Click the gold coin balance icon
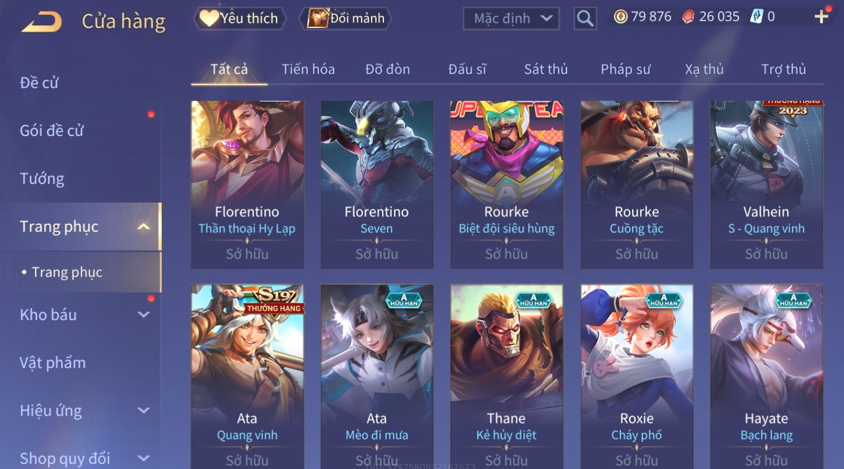Image resolution: width=844 pixels, height=469 pixels. [620, 17]
